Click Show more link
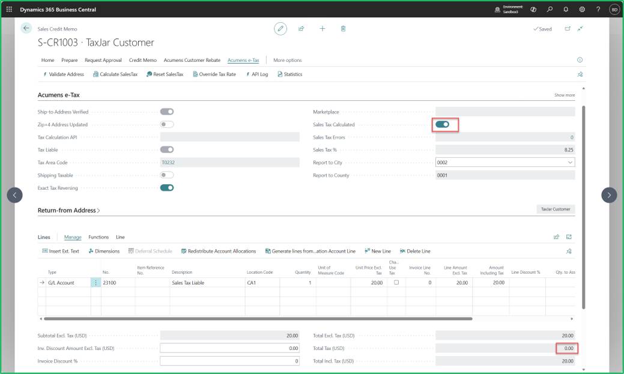 [x=565, y=95]
